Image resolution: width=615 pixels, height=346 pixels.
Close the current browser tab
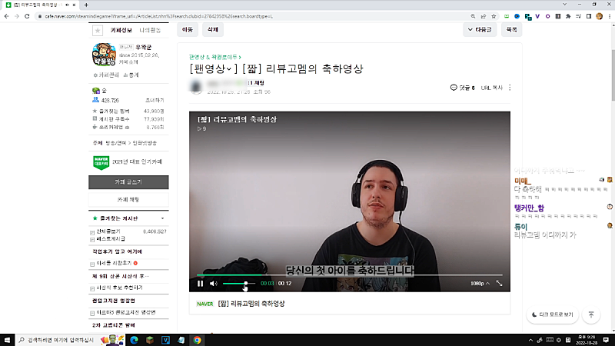[74, 5]
